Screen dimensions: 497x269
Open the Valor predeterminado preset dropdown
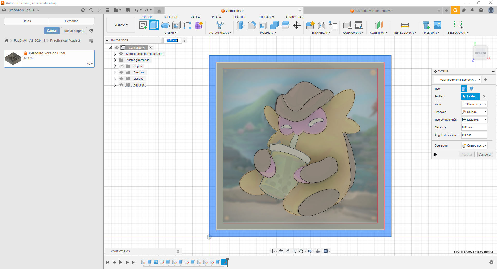(x=458, y=80)
